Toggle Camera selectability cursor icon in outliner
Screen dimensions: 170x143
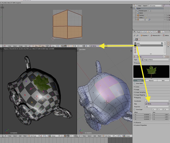tap(167, 15)
